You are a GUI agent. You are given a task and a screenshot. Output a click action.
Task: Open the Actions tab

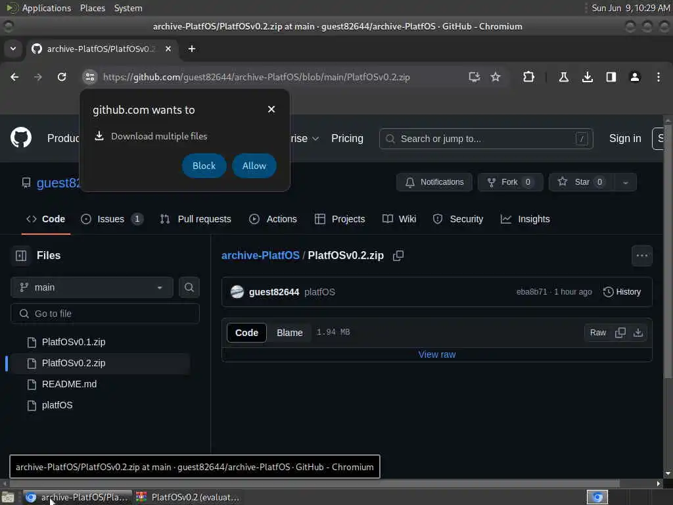click(x=273, y=219)
